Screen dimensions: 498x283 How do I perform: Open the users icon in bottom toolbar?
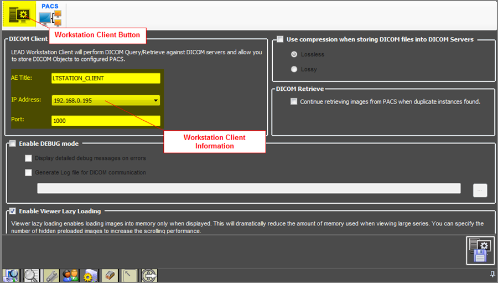coord(70,275)
